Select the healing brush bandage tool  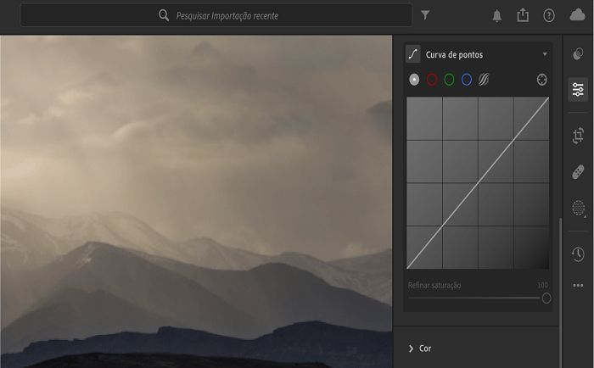(578, 172)
